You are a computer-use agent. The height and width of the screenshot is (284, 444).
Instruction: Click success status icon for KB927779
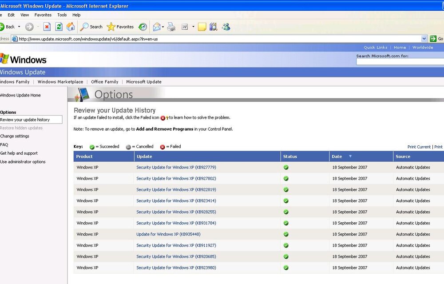pyautogui.click(x=286, y=168)
